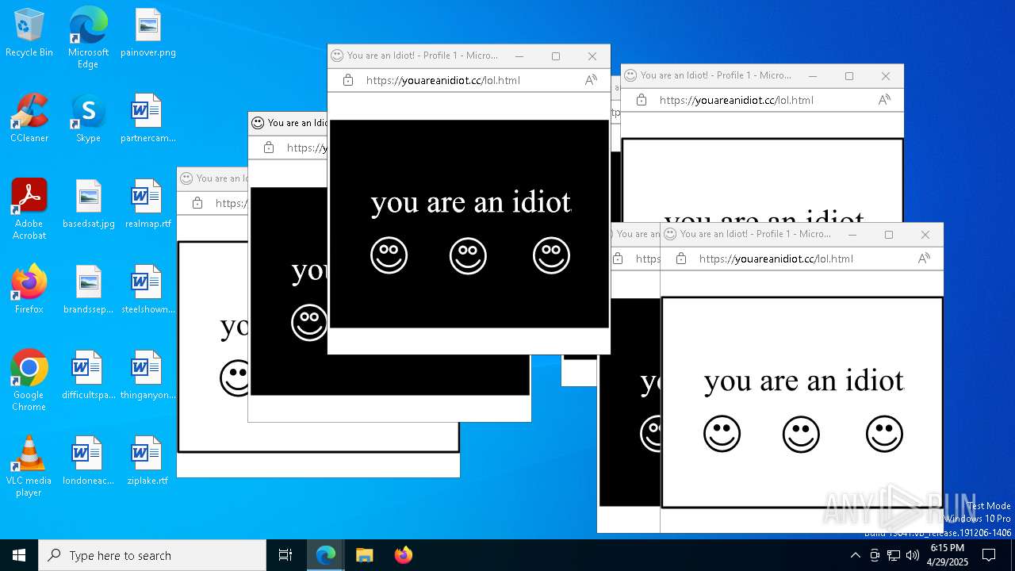Select the thinganyon document icon
The image size is (1015, 571).
[x=147, y=375]
